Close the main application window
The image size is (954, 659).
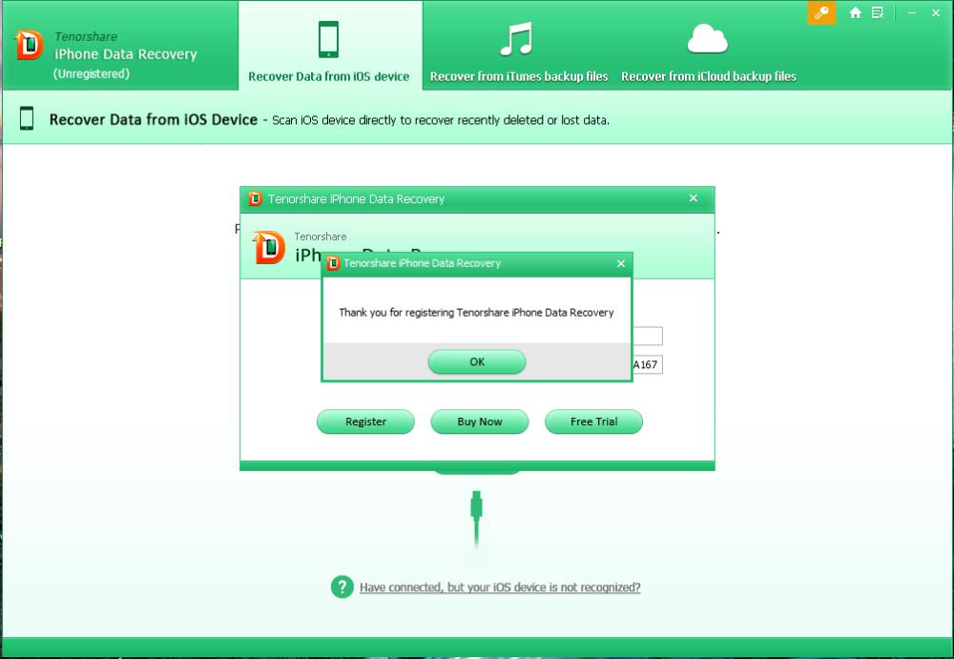(936, 12)
